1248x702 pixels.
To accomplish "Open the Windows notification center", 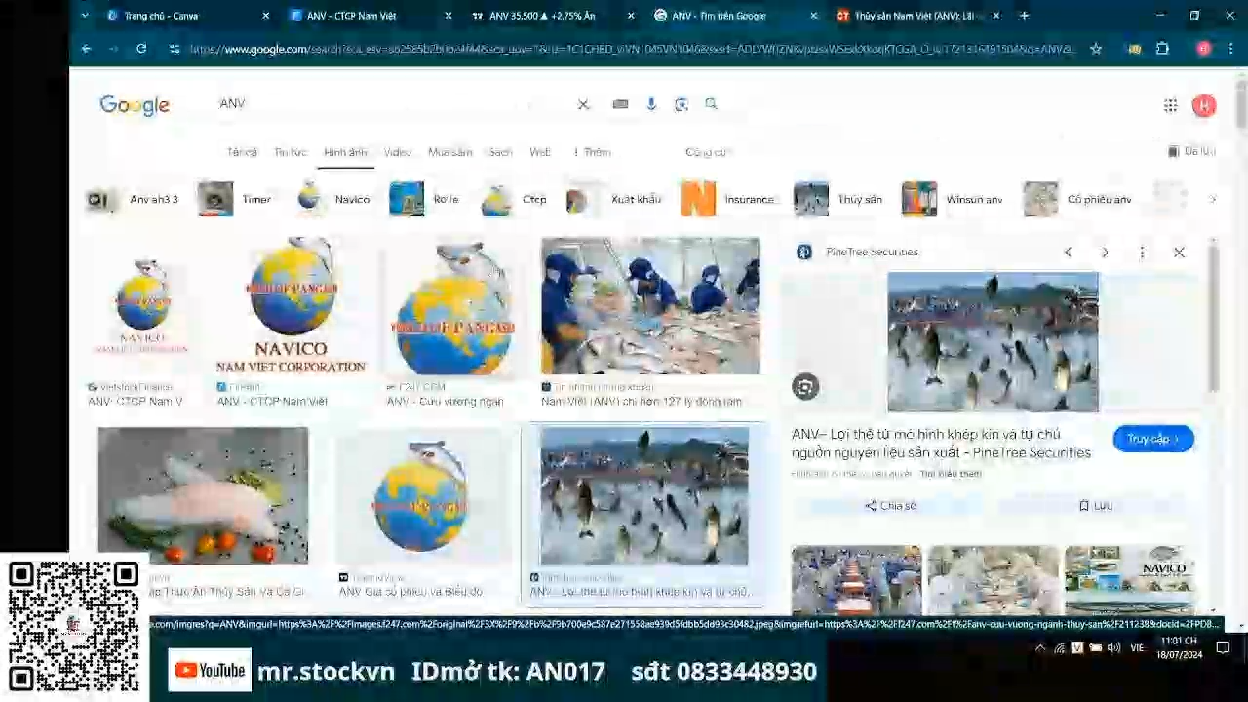I will pyautogui.click(x=1223, y=647).
